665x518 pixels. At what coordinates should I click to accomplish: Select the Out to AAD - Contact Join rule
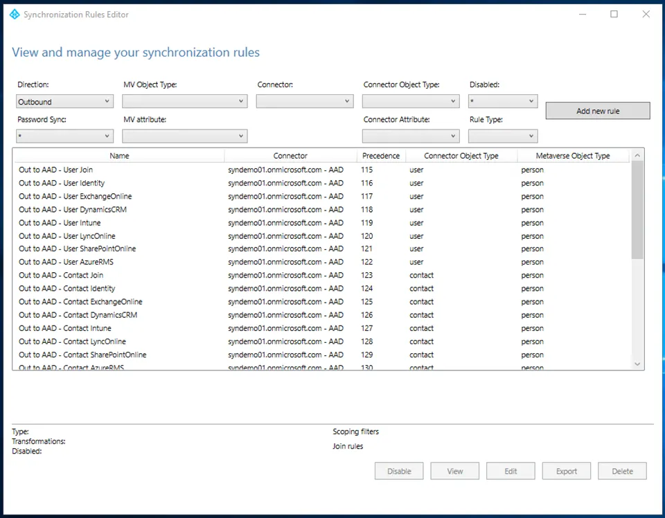(x=61, y=276)
